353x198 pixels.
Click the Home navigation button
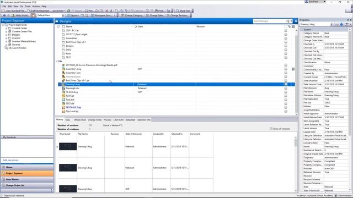coord(27,167)
